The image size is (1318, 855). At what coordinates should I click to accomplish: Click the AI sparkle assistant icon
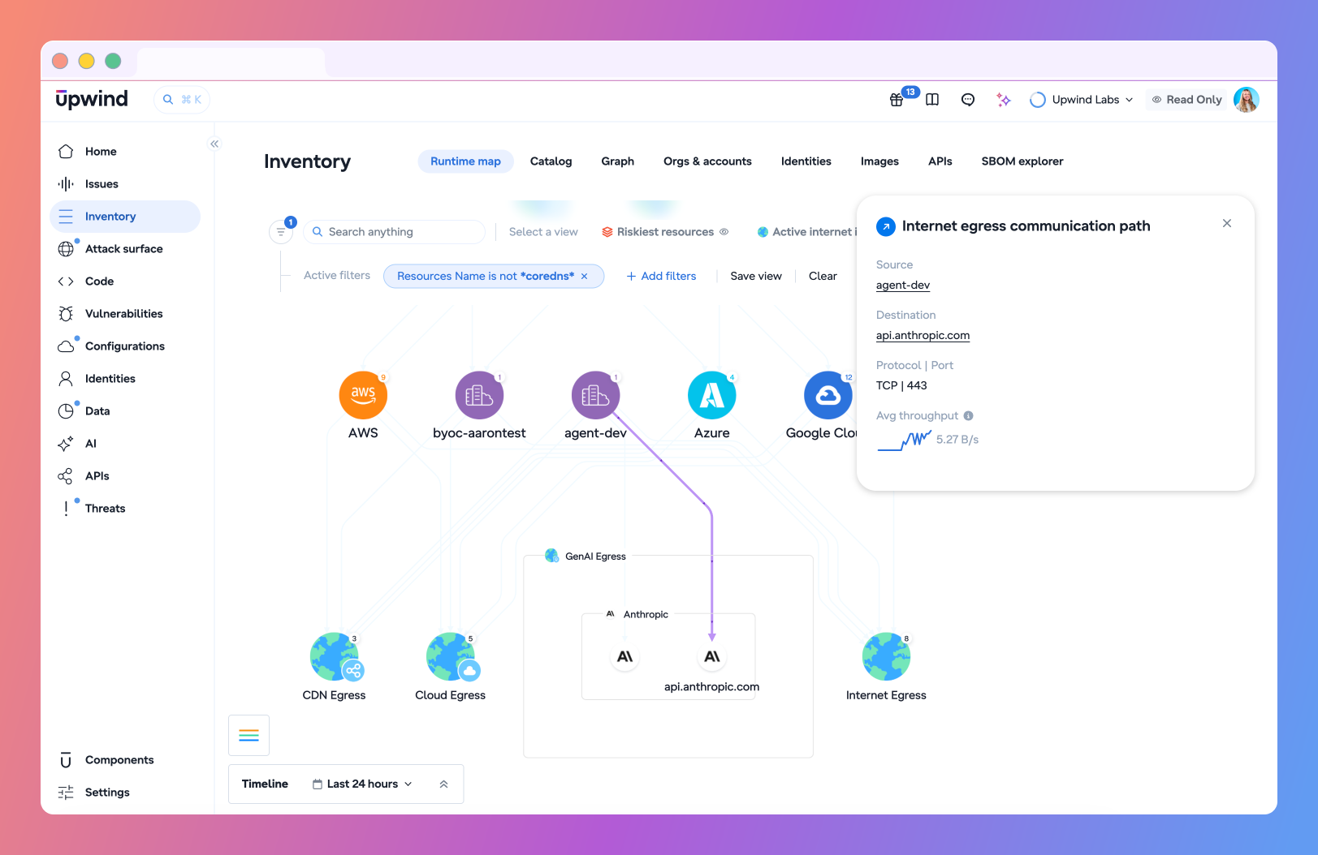(x=1004, y=100)
